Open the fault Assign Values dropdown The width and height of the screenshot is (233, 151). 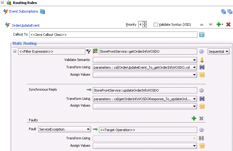pyautogui.click(x=145, y=146)
